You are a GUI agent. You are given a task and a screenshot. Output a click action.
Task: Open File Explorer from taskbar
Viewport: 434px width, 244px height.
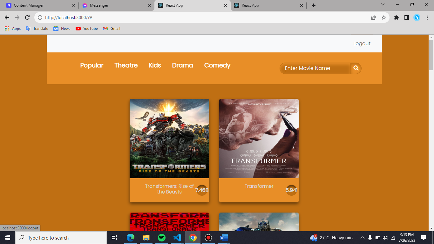pyautogui.click(x=146, y=238)
